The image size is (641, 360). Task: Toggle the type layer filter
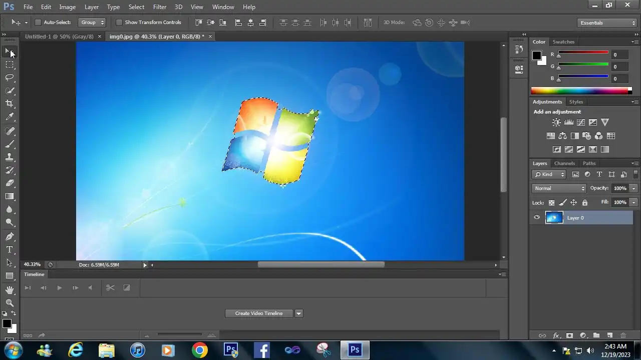pos(599,174)
